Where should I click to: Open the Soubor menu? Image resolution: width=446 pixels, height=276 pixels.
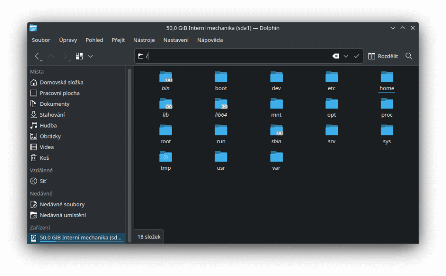click(x=41, y=40)
